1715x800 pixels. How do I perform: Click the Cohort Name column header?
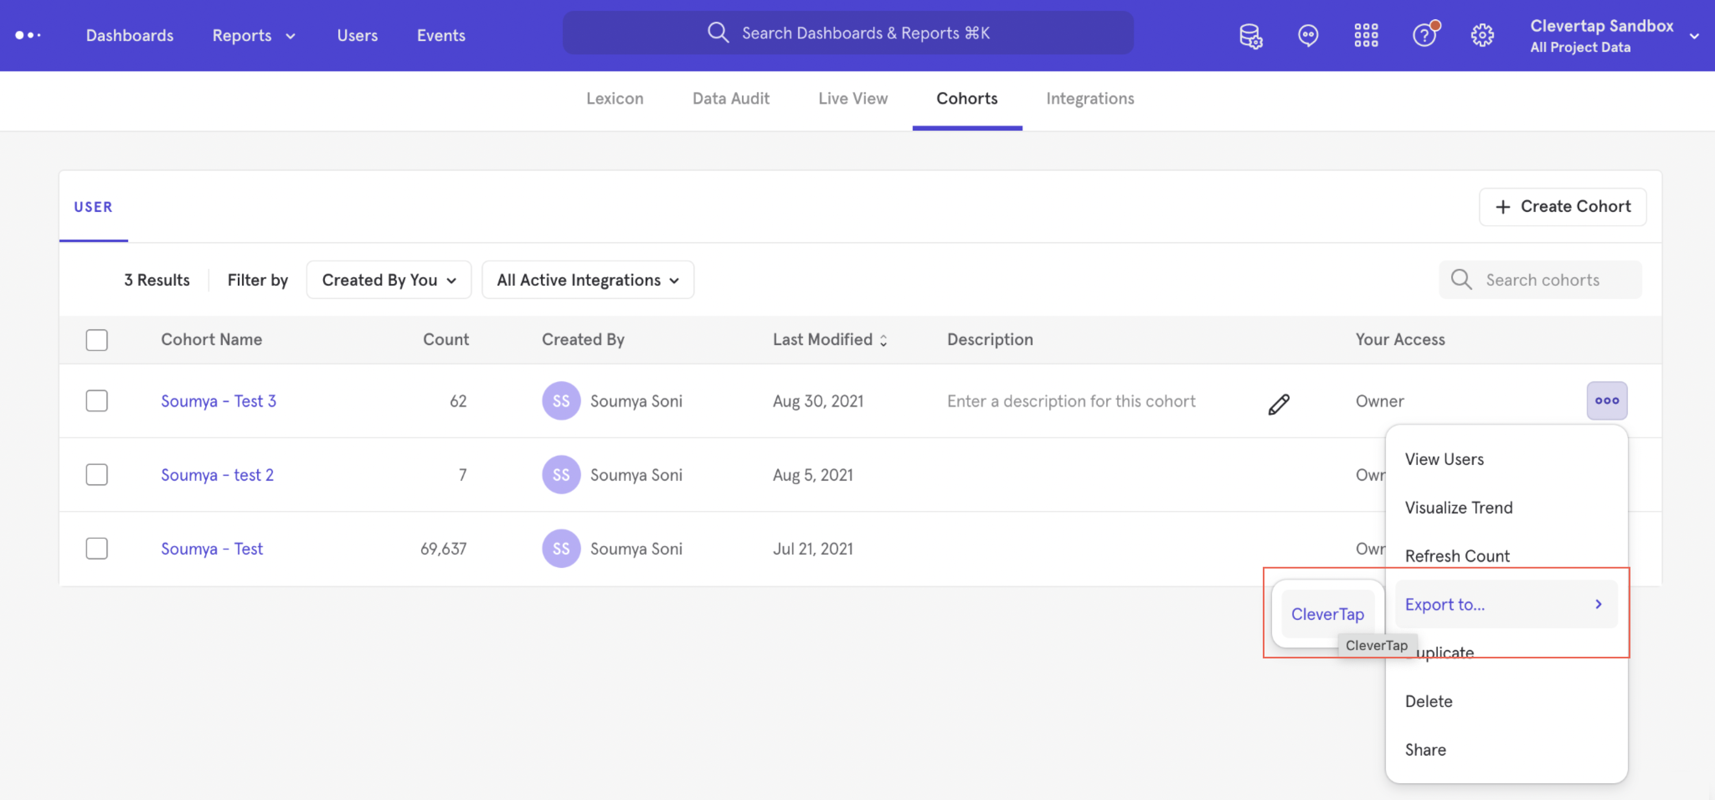click(x=211, y=339)
